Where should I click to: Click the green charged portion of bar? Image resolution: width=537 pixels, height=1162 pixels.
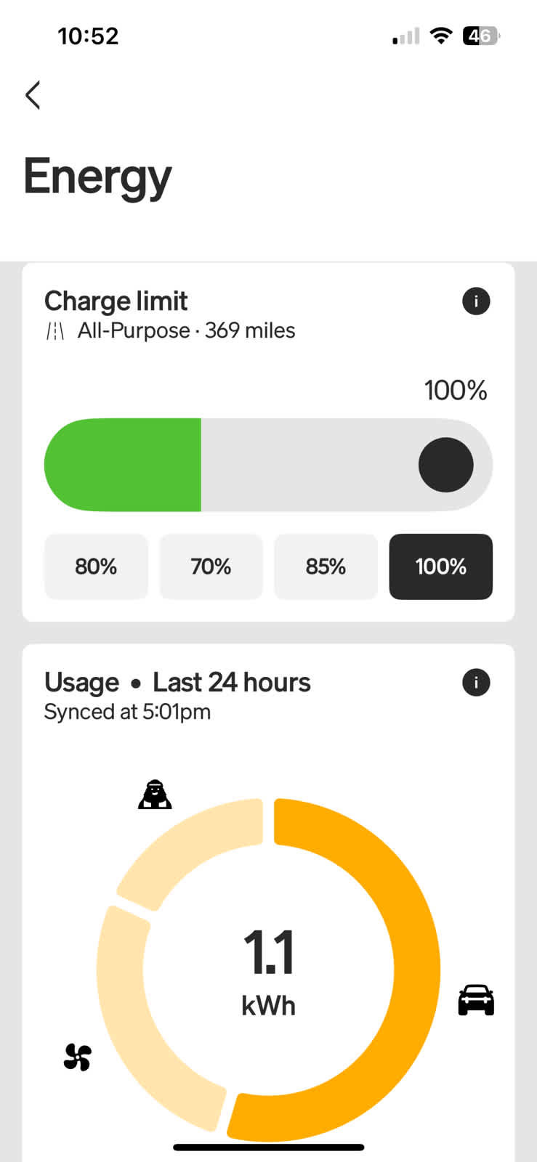point(124,465)
